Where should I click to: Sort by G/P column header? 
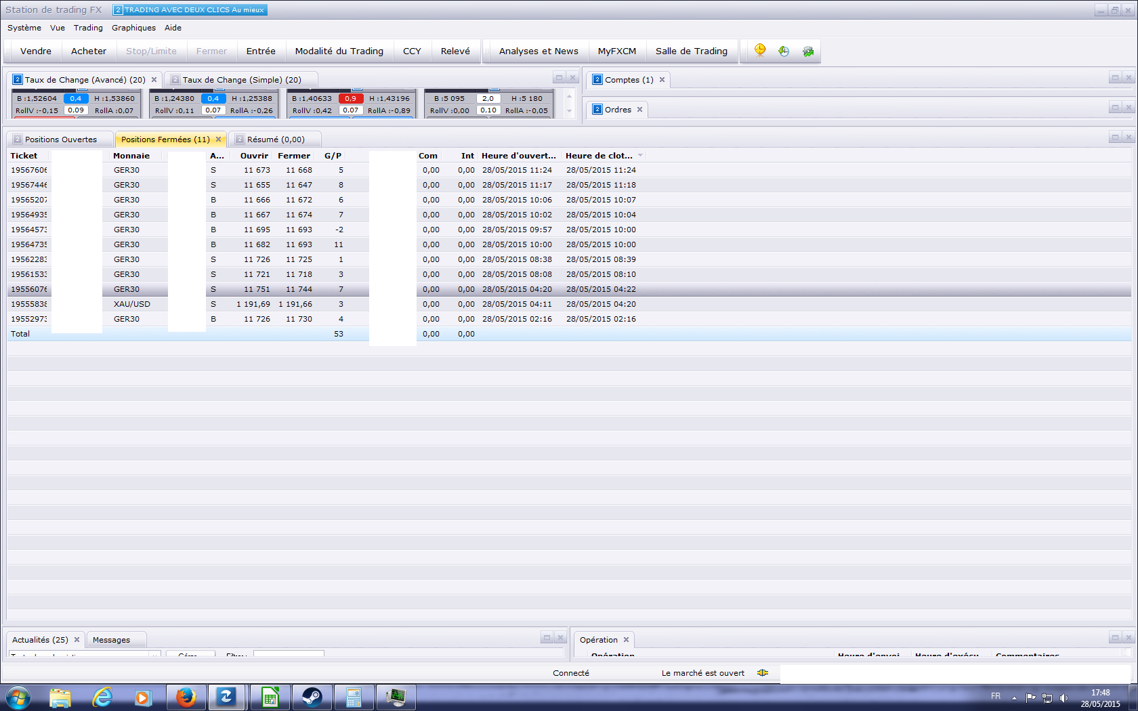(x=333, y=156)
